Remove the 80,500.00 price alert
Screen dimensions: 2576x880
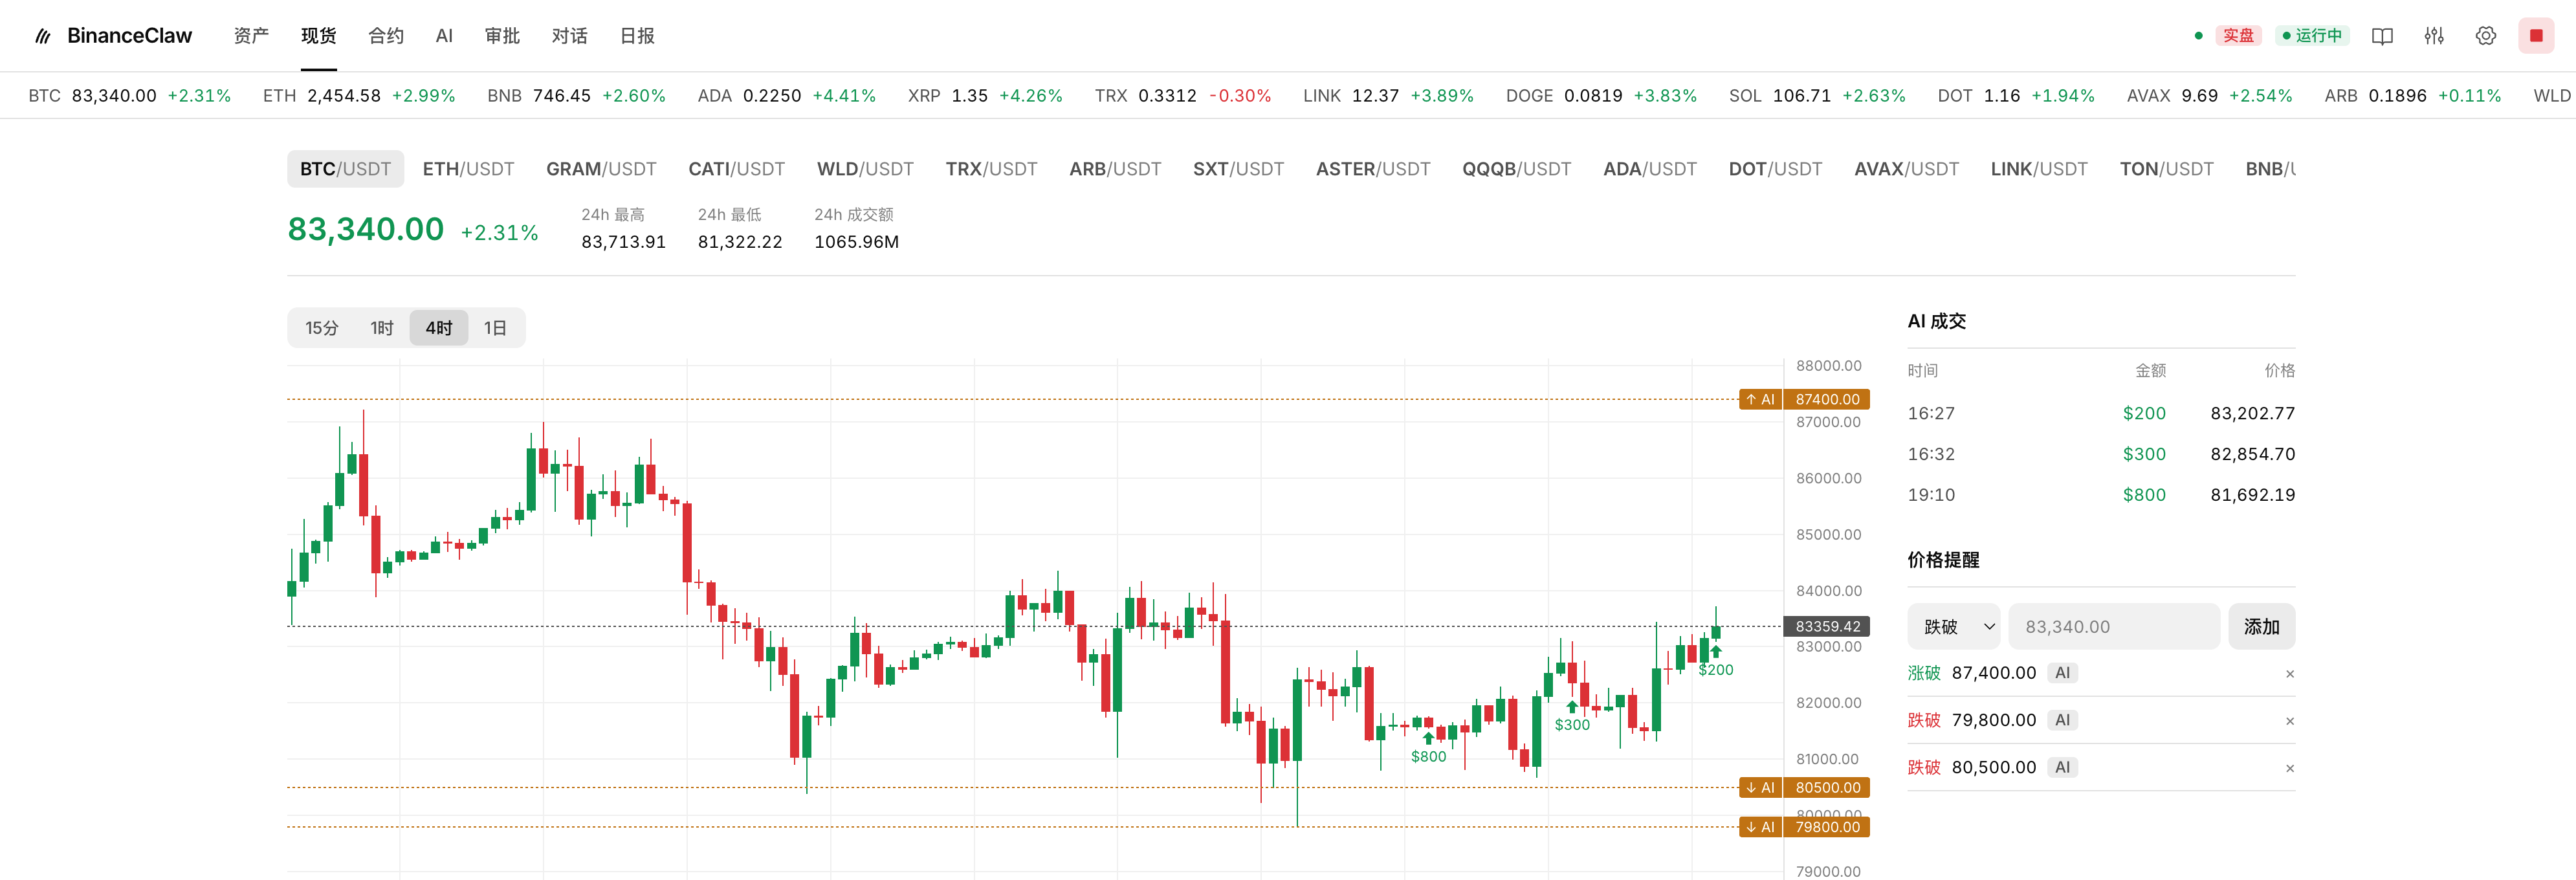(x=2289, y=768)
